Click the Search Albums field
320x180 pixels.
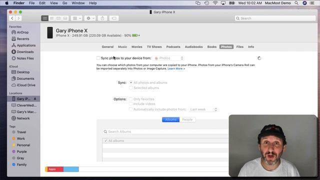[x=165, y=131]
